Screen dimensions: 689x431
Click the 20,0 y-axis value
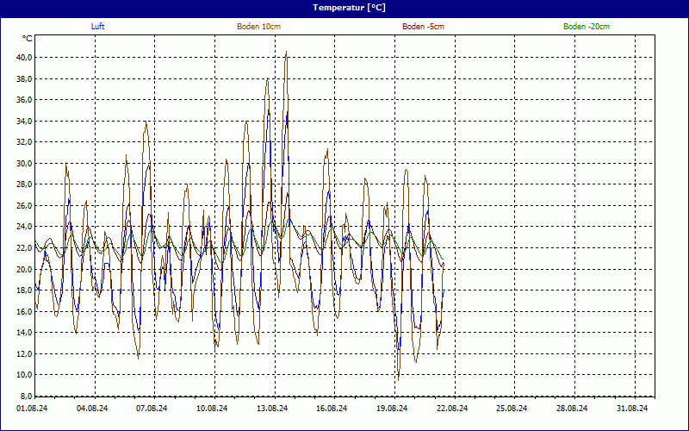point(24,269)
